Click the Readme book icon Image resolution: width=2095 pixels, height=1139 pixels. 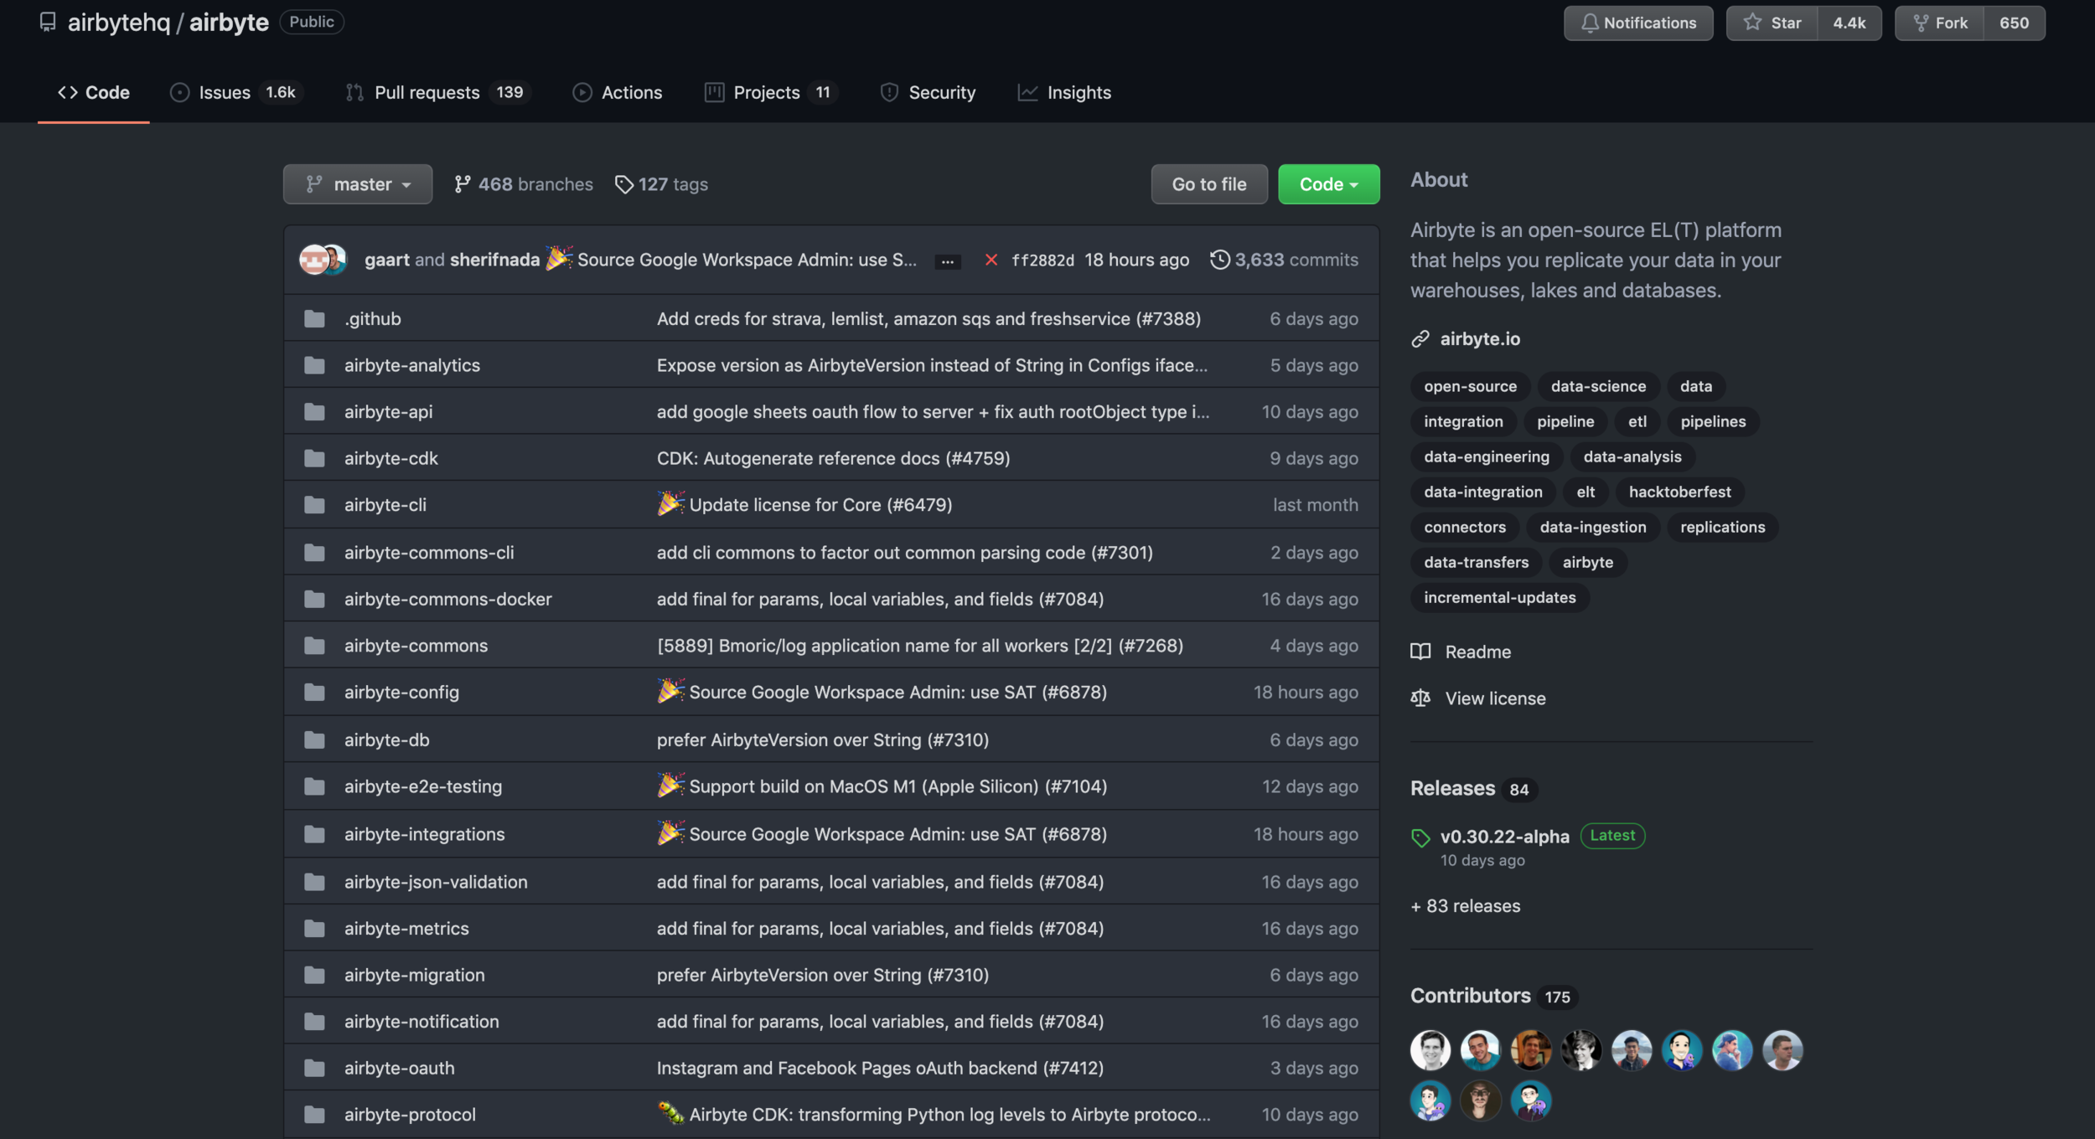[x=1420, y=652]
